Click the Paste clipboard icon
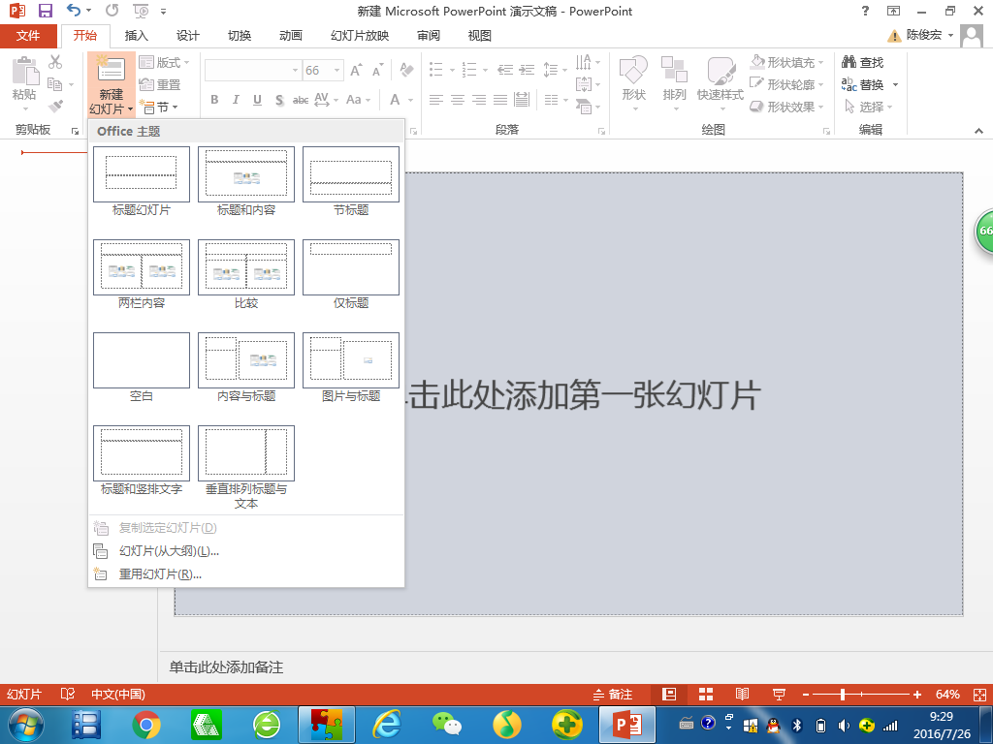This screenshot has height=744, width=993. coord(25,71)
